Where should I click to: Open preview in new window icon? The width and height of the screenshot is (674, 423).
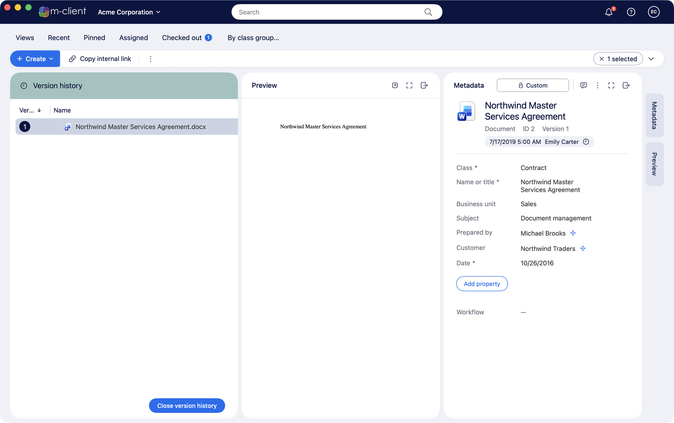(395, 85)
